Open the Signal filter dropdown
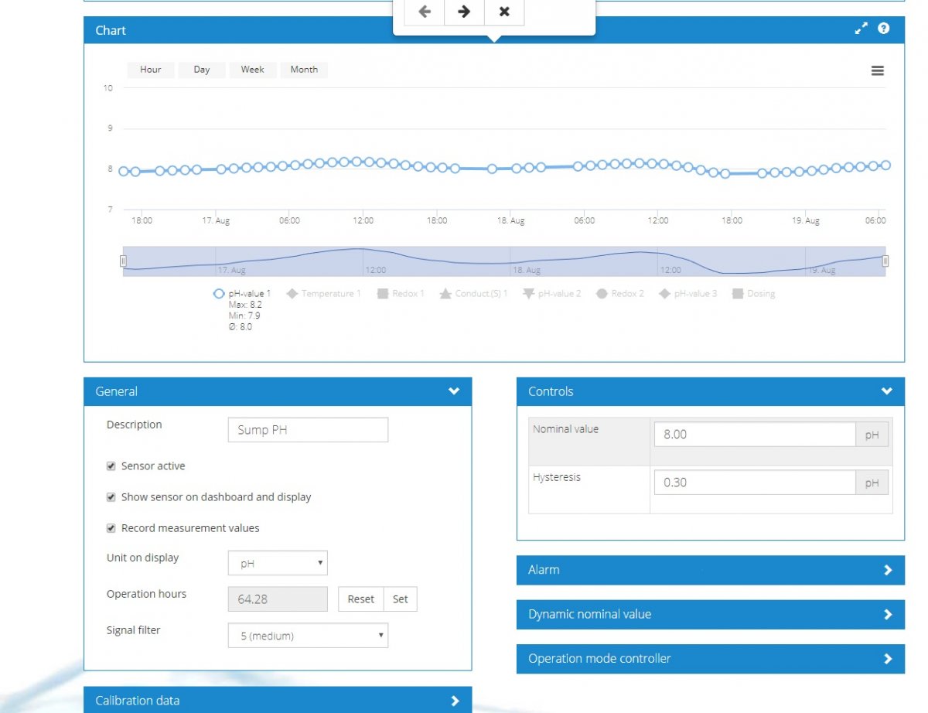This screenshot has height=713, width=928. 308,636
